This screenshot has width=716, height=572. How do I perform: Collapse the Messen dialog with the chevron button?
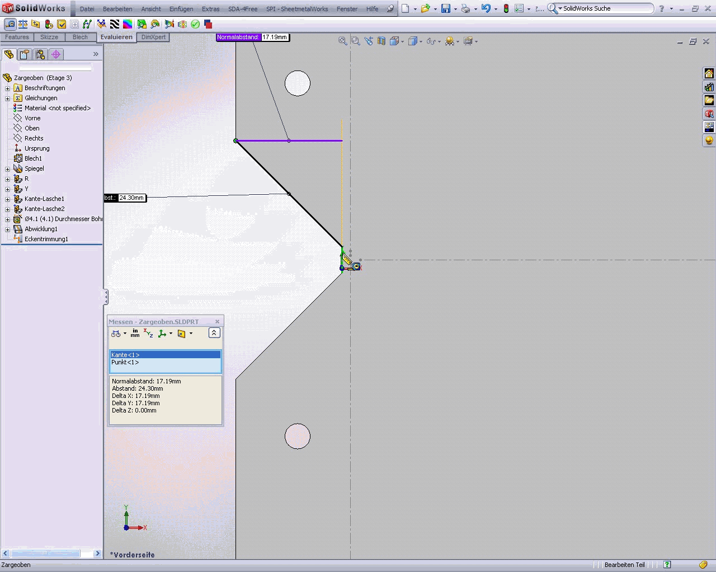214,333
